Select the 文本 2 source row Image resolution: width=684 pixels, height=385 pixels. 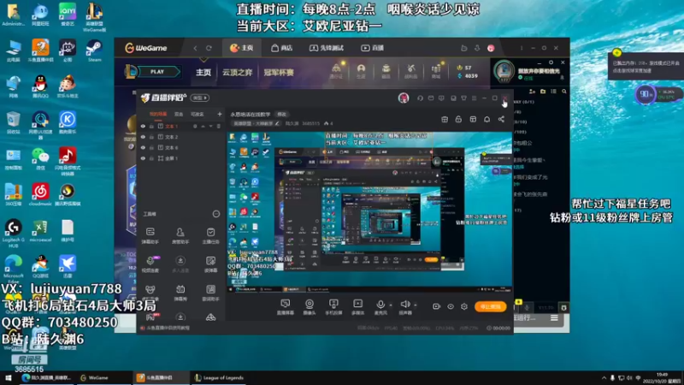coord(181,137)
